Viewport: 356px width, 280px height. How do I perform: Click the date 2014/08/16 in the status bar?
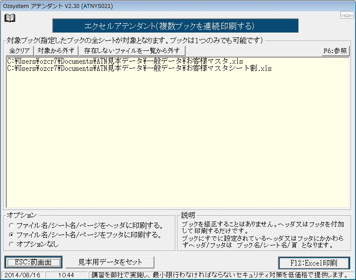point(22,275)
